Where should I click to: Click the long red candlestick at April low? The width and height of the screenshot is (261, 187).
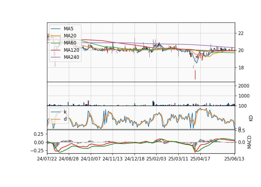tap(195, 75)
